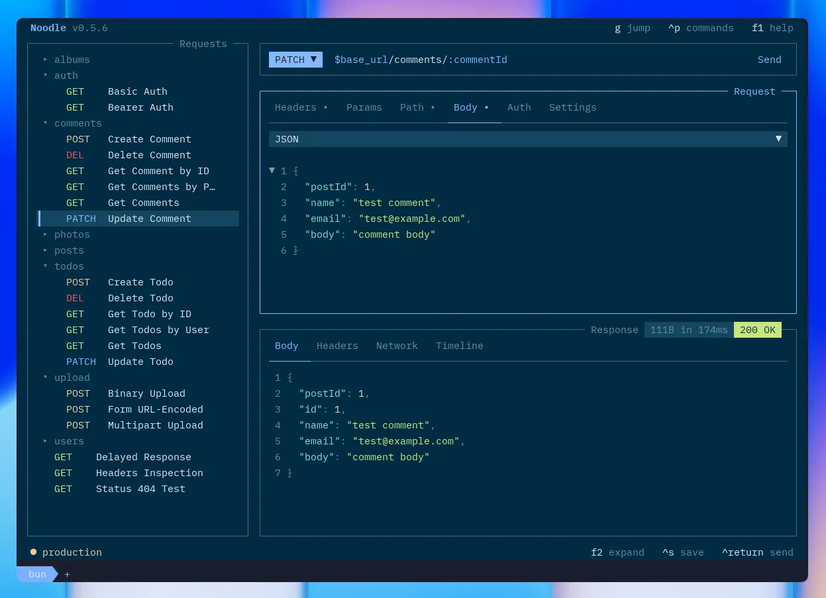This screenshot has width=826, height=598.
Task: Open f1 help
Action: [x=772, y=28]
